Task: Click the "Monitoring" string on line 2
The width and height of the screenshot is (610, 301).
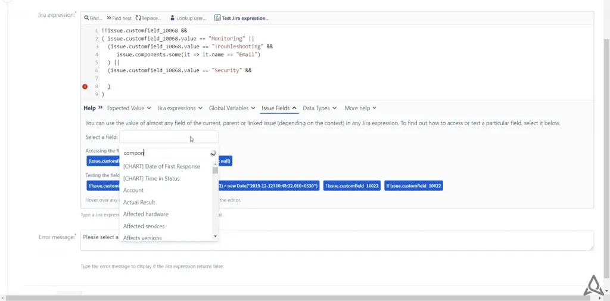Action: point(227,39)
